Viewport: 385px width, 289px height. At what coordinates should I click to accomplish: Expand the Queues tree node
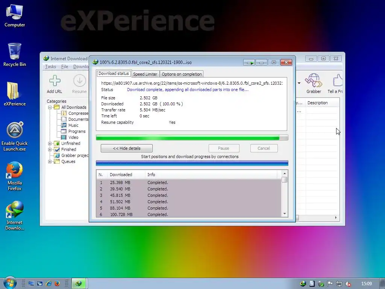50,161
